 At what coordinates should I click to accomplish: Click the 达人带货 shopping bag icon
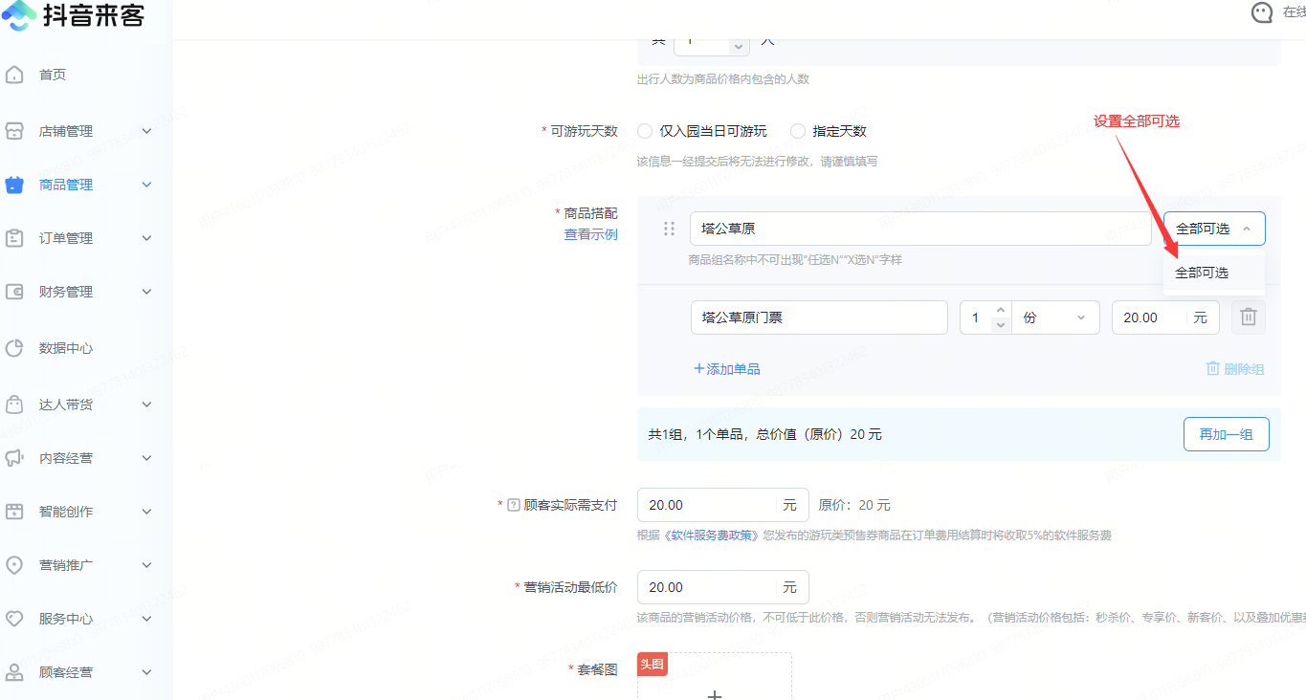coord(14,405)
